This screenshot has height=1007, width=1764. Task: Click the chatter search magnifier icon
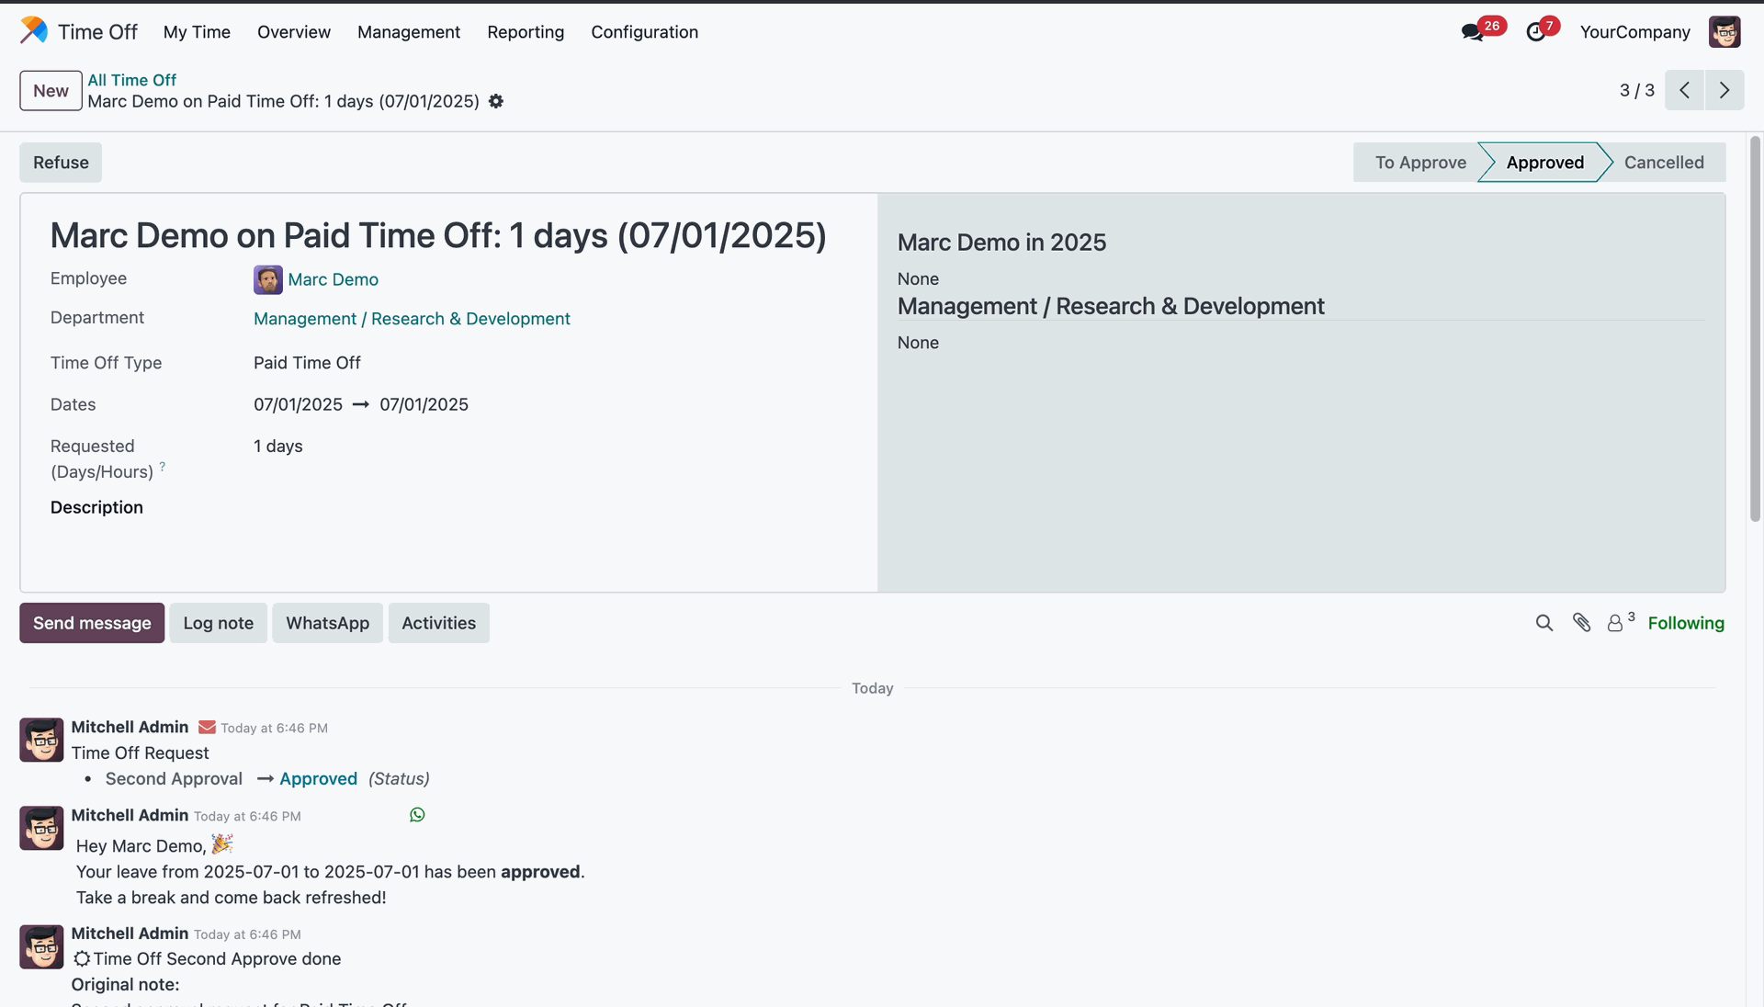coord(1544,623)
